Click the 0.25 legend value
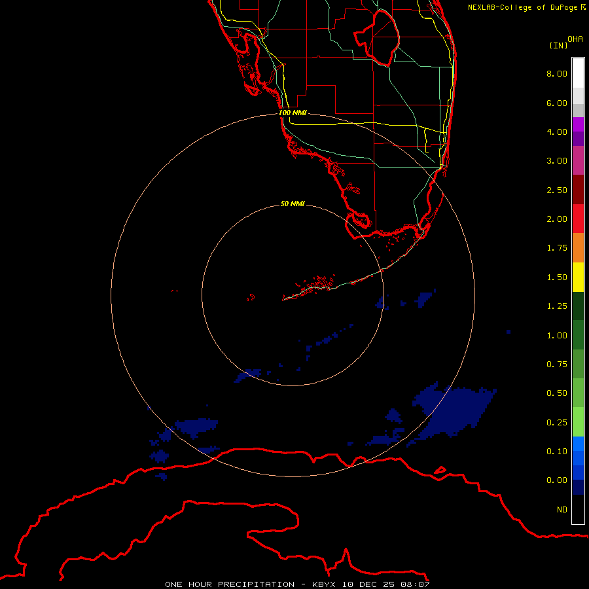Screen dimensions: 589x589 pyautogui.click(x=557, y=423)
